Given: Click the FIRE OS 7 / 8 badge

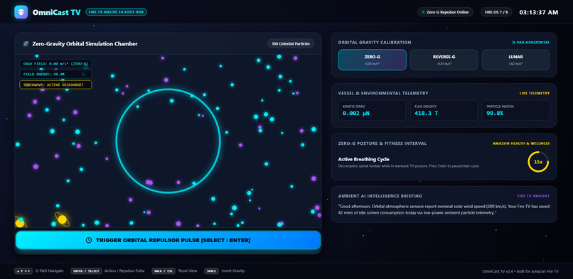Looking at the screenshot, I should click(496, 12).
